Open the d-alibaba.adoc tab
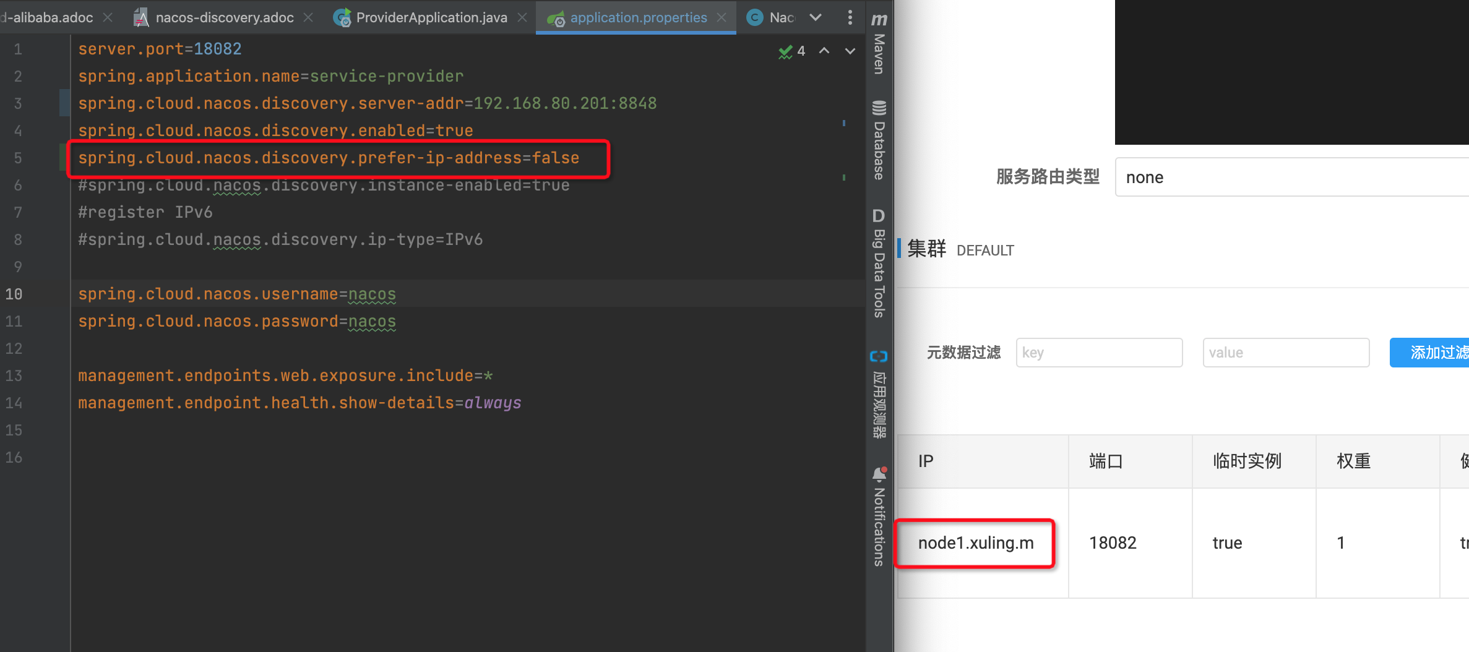 tap(47, 18)
